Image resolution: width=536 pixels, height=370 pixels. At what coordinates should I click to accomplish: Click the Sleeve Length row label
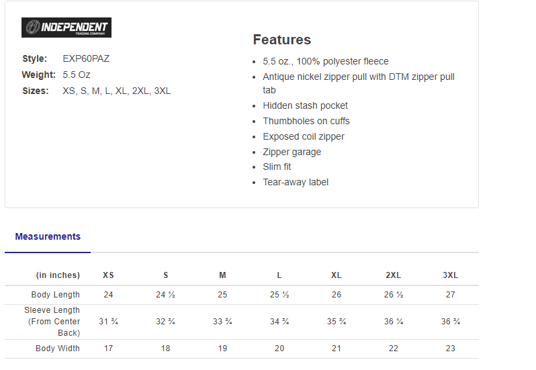click(52, 322)
